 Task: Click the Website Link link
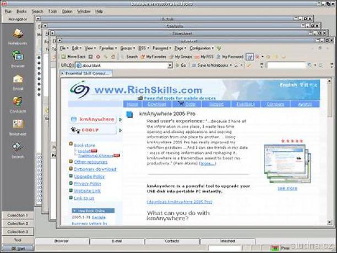87,191
